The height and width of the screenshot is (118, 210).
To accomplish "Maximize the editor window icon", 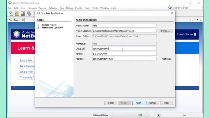I will [201, 20].
